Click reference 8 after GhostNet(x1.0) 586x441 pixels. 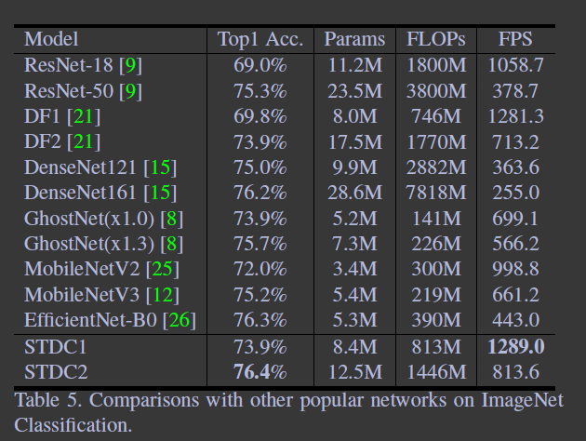pos(172,219)
